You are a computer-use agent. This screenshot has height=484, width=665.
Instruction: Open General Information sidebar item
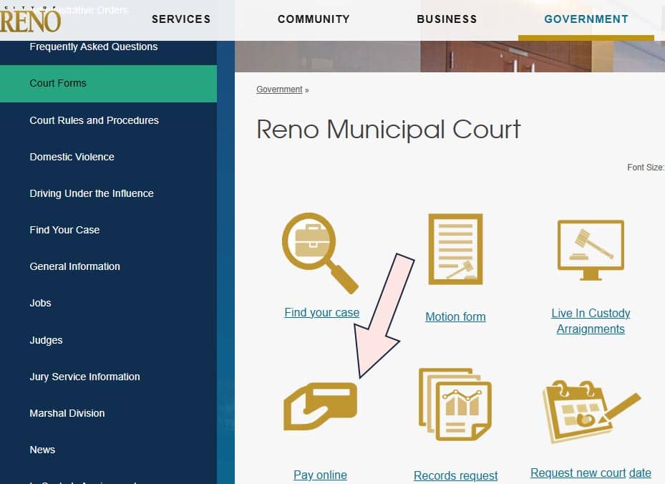click(x=74, y=266)
